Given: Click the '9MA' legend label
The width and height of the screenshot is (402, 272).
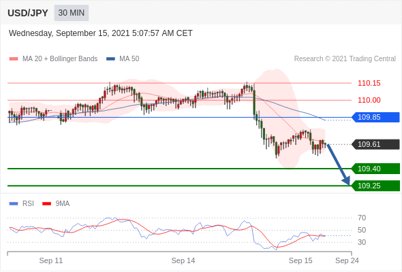Looking at the screenshot, I should [x=63, y=204].
